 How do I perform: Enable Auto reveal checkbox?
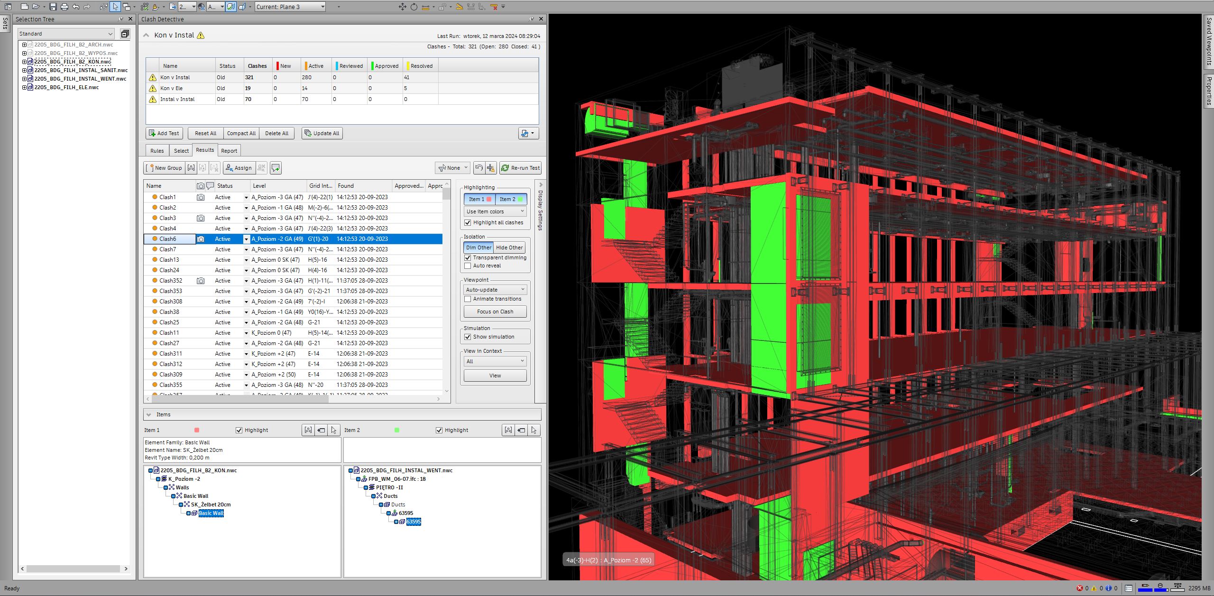coord(468,266)
